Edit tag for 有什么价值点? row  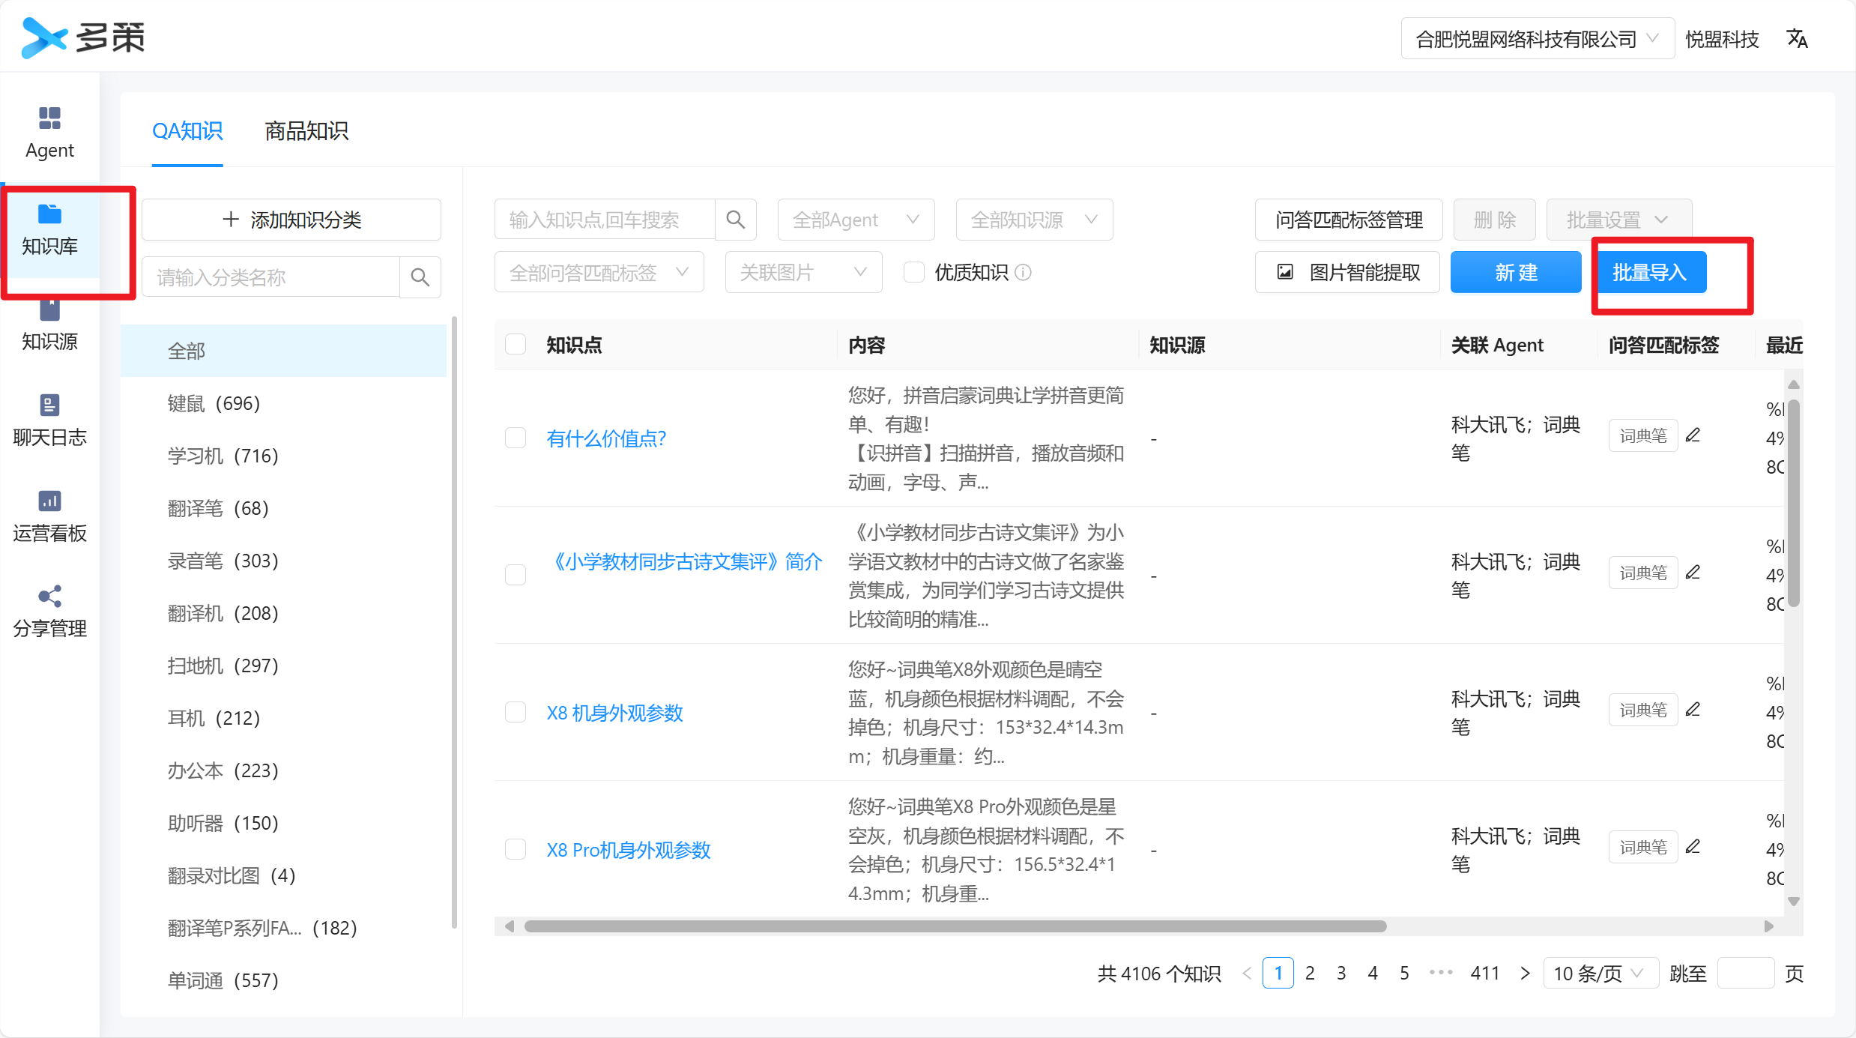pos(1693,435)
